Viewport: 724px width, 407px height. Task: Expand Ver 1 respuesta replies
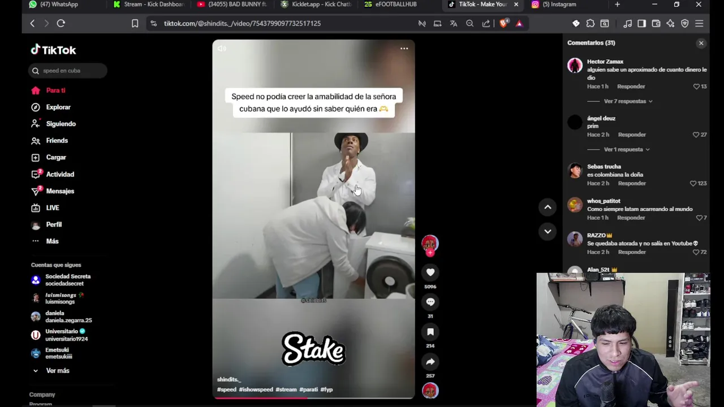[x=627, y=149]
